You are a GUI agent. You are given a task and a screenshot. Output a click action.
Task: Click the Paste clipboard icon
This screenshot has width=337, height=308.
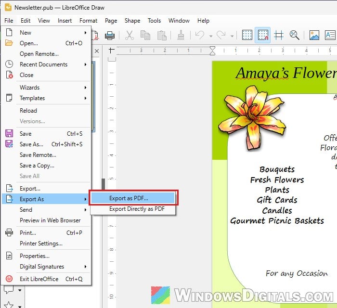tap(162, 35)
